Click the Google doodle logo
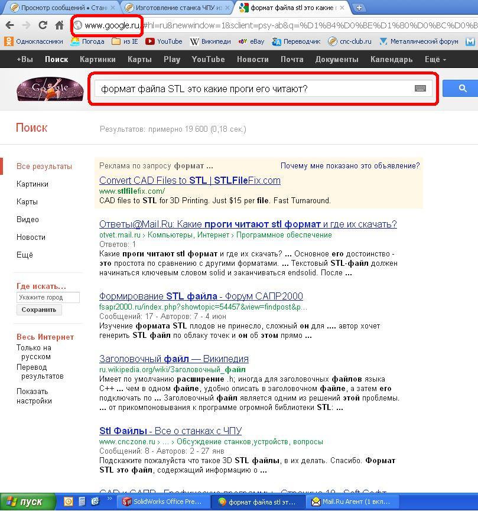Screen dimensions: 478x511 point(50,89)
